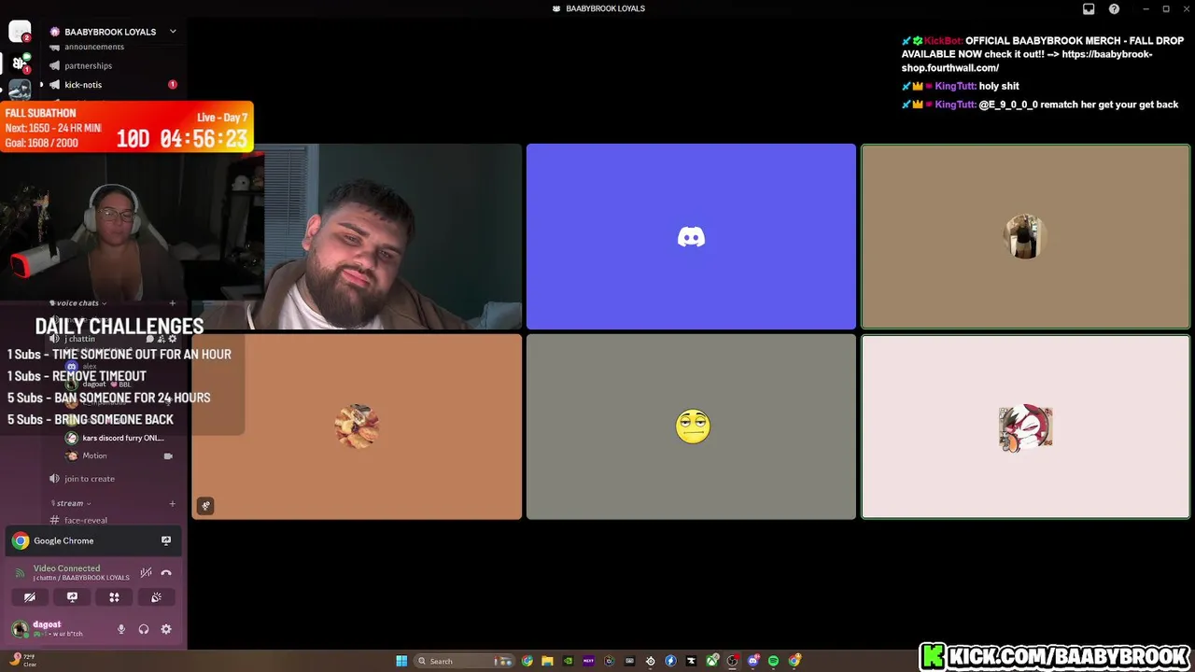Click the icon on orange tile corner
Viewport: 1195px width, 672px height.
[205, 506]
